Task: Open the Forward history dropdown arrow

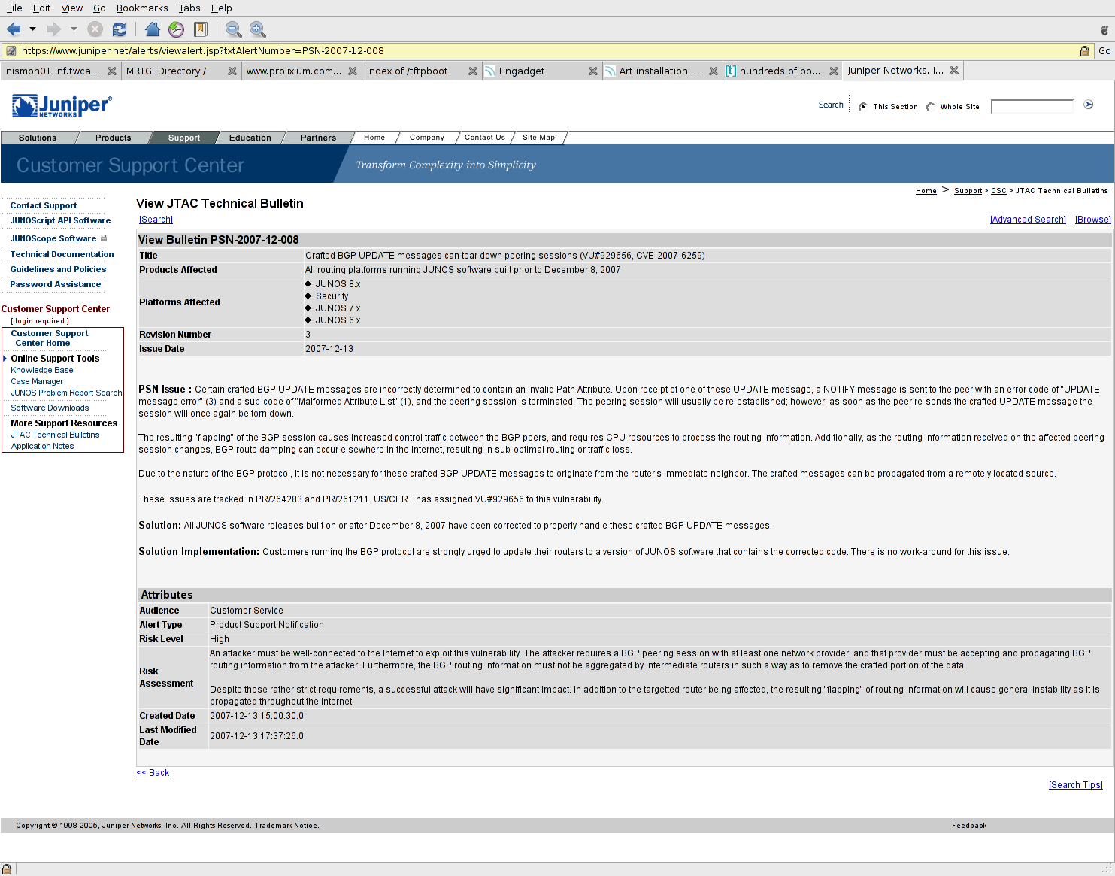Action: [x=74, y=29]
